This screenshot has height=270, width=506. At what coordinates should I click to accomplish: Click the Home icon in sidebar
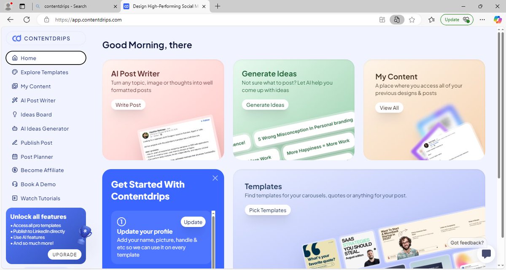pos(15,58)
